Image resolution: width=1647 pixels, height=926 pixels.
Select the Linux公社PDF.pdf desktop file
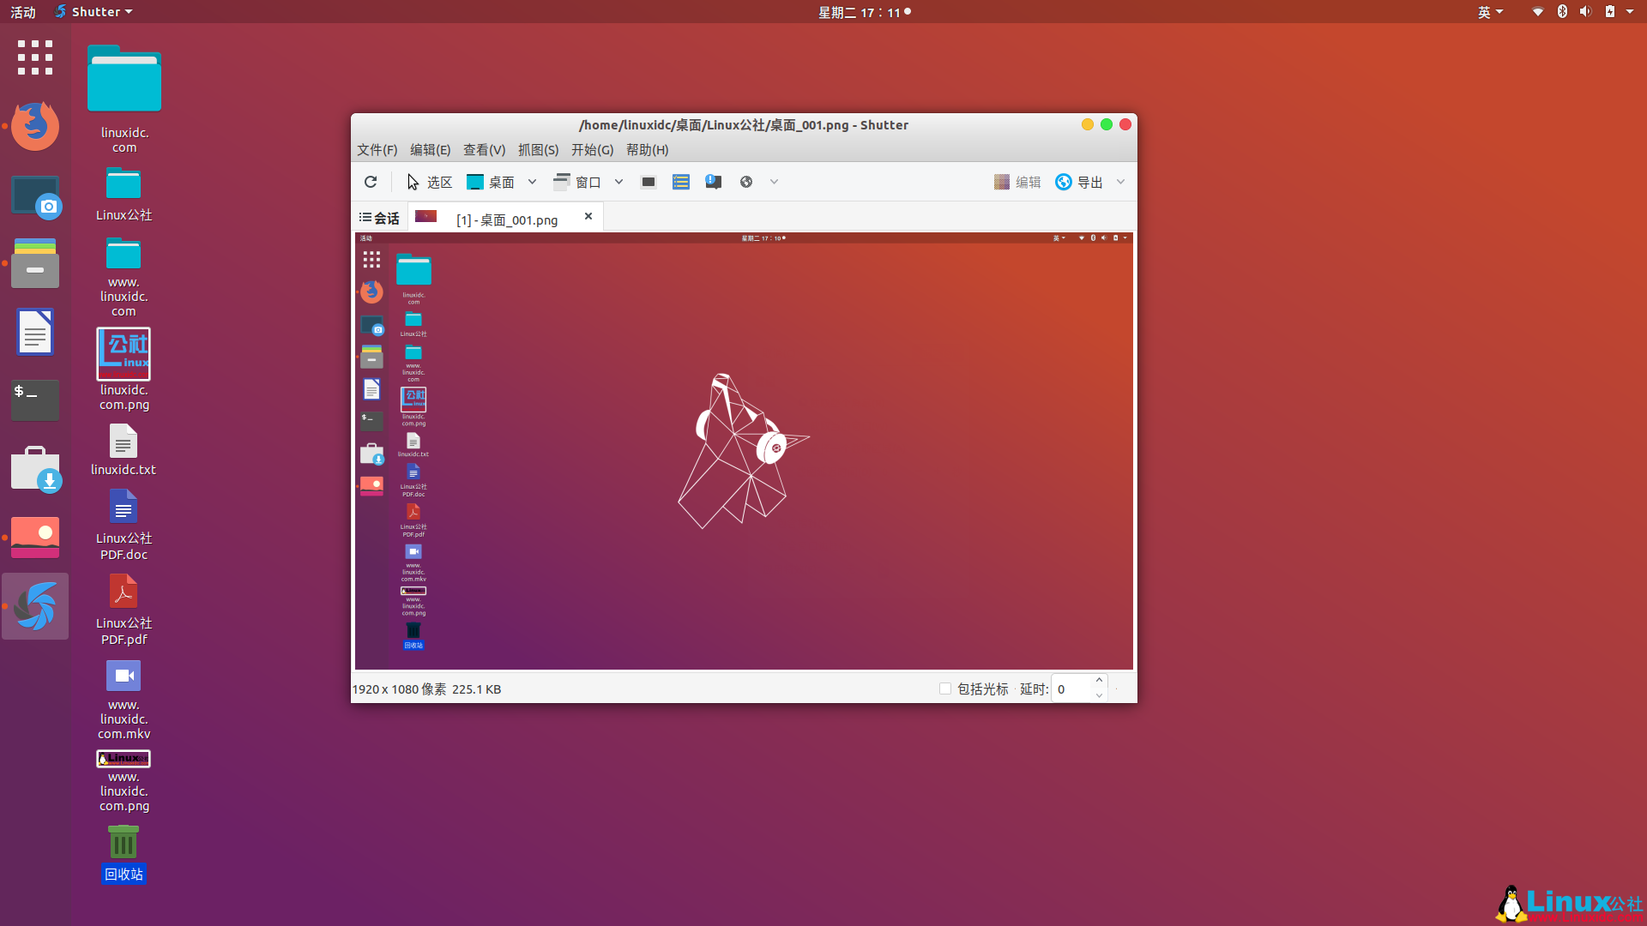(124, 610)
